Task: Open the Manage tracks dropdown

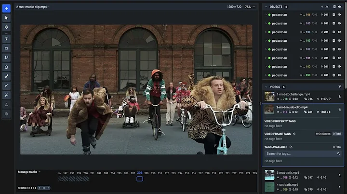Action: [29, 172]
